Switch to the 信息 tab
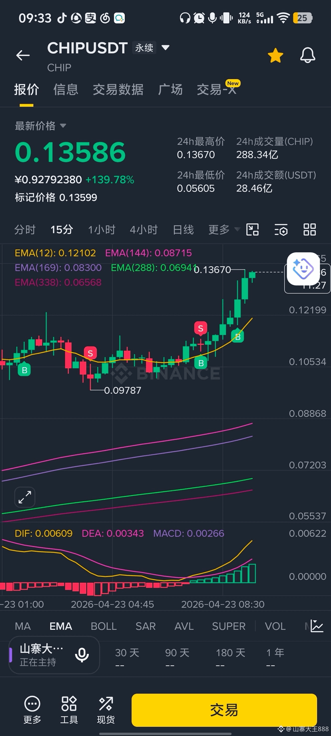Image resolution: width=331 pixels, height=736 pixels. pos(66,89)
